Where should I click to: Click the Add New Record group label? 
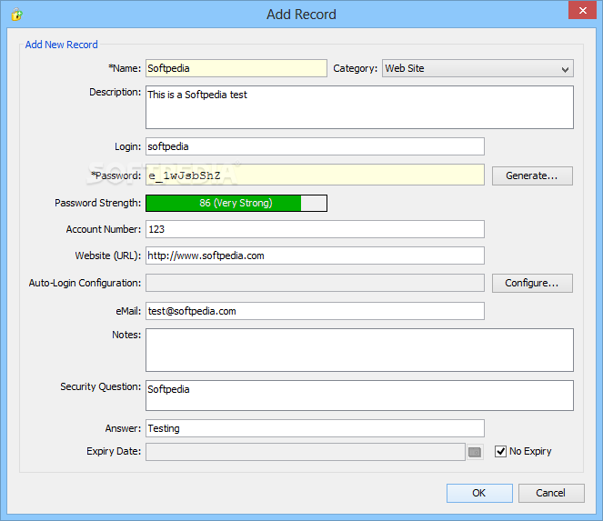tap(62, 45)
